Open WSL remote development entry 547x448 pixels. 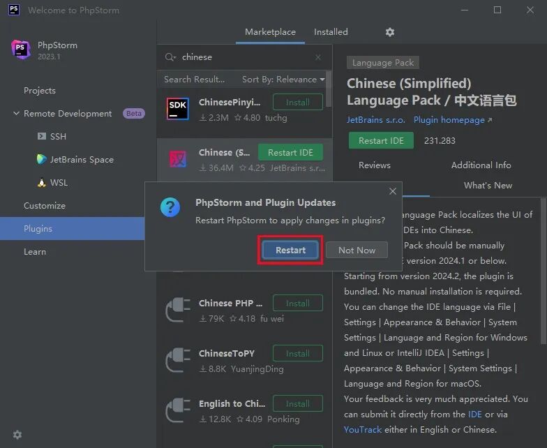59,183
